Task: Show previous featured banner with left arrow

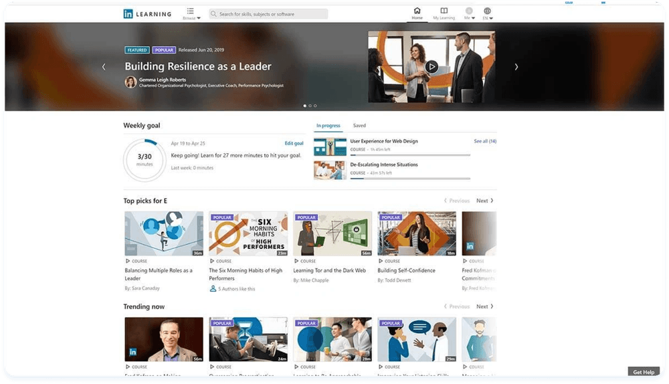Action: click(104, 67)
